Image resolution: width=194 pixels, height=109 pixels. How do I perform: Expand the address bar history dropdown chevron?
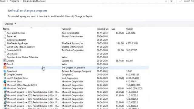[x=166, y=1]
